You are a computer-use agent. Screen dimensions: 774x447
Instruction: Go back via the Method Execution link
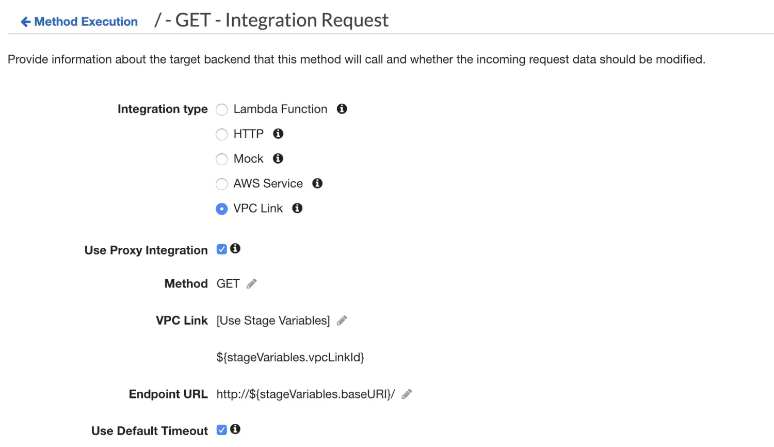coord(86,22)
